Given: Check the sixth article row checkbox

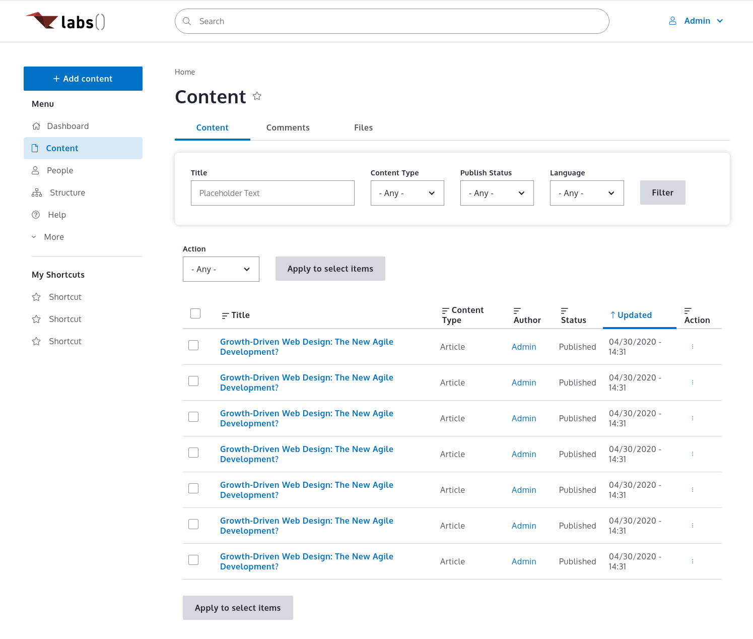Looking at the screenshot, I should [193, 524].
